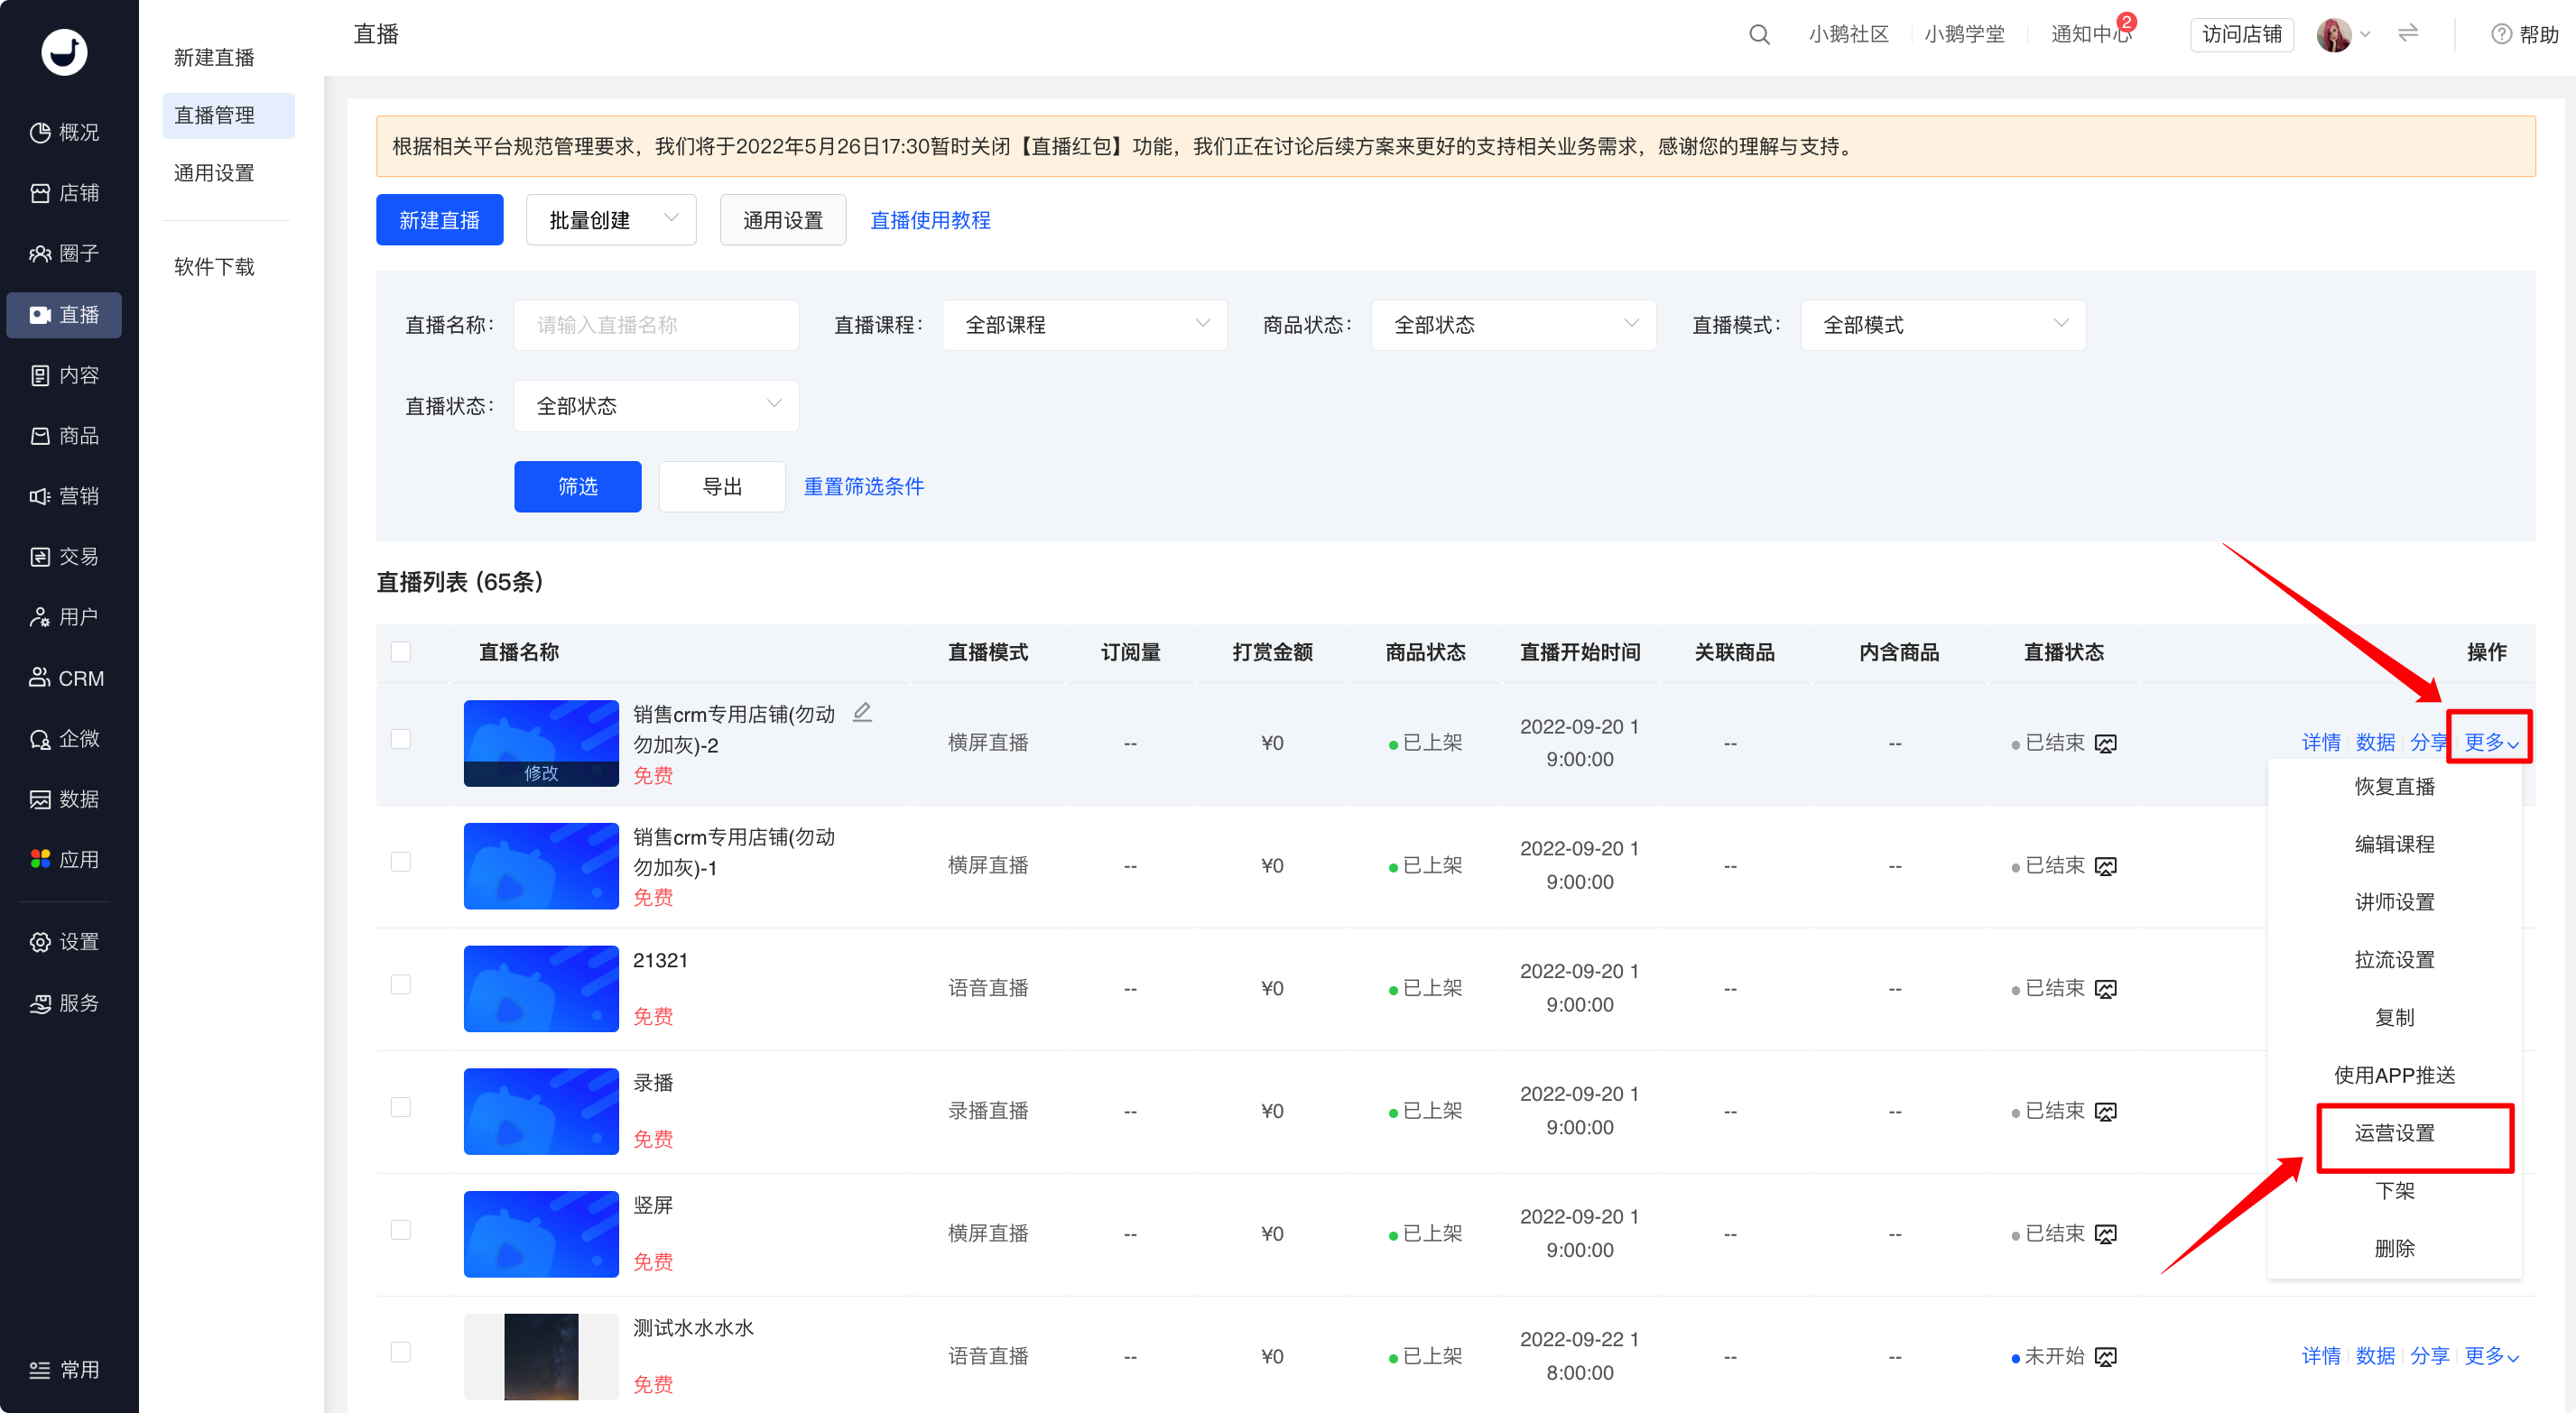Select 使用APP推送 from the dropdown menu
The width and height of the screenshot is (2576, 1413).
(2394, 1075)
